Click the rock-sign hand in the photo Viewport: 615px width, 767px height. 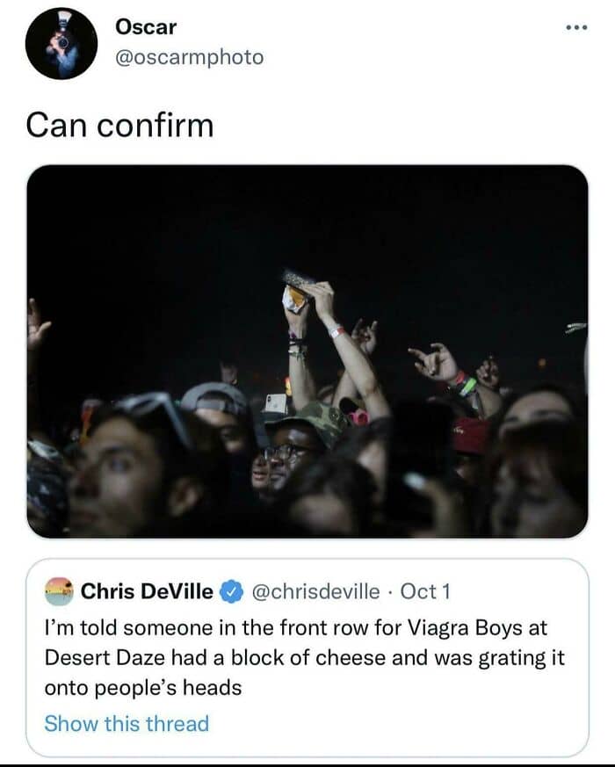coord(435,361)
